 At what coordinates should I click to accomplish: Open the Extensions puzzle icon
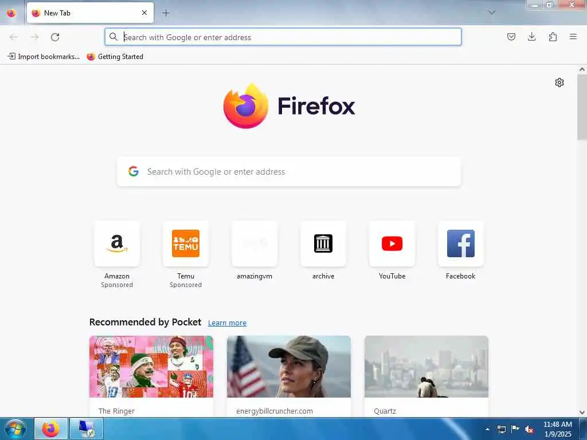coord(553,37)
